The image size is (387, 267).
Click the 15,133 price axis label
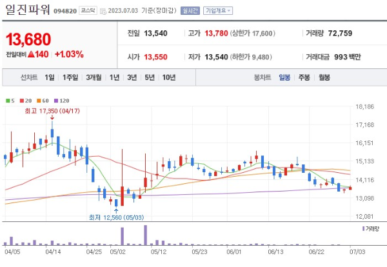pos(365,161)
